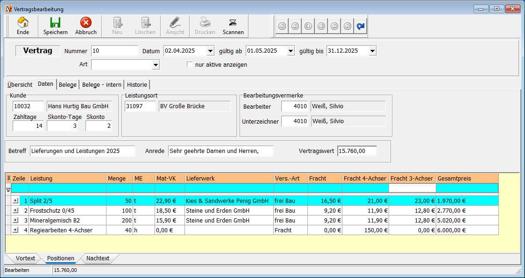Switch to the Vortext bottom tab

[25, 258]
